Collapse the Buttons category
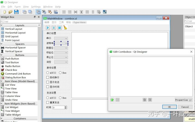Image resolution: width=195 pixels, height=122 pixels. 2,55
